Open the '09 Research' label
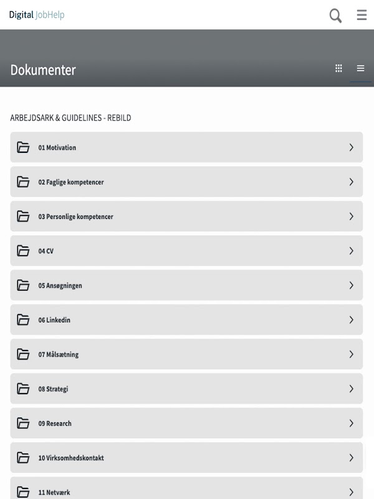Image resolution: width=374 pixels, height=499 pixels. pos(55,424)
